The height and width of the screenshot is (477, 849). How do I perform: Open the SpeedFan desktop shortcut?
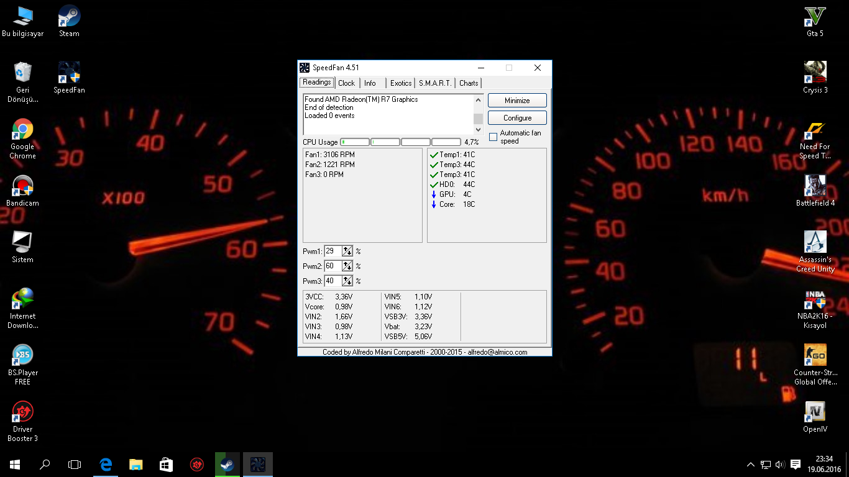pos(69,73)
